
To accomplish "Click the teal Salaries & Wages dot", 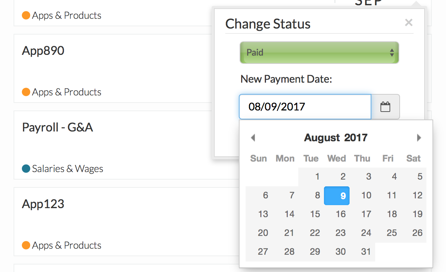I will coord(26,168).
